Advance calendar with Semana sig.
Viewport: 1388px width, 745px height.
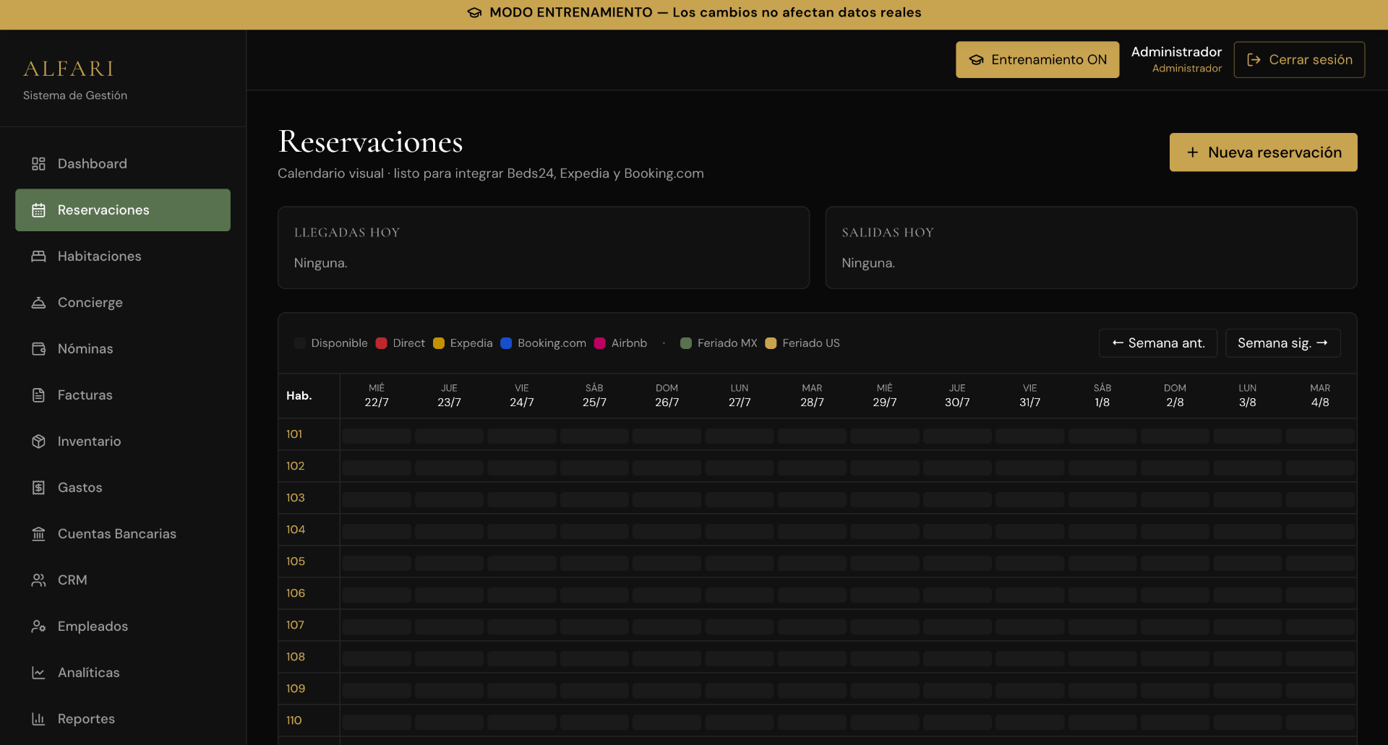point(1283,343)
